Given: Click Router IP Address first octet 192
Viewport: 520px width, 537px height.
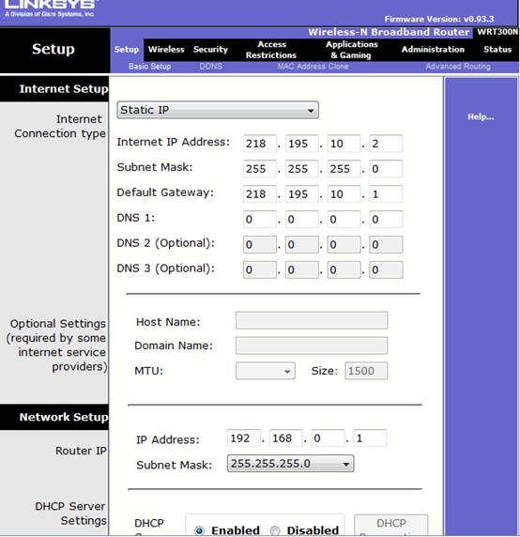Looking at the screenshot, I should click(244, 438).
